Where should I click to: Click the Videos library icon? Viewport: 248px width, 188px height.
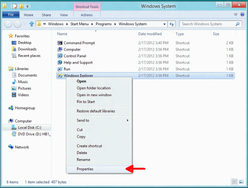point(14,95)
